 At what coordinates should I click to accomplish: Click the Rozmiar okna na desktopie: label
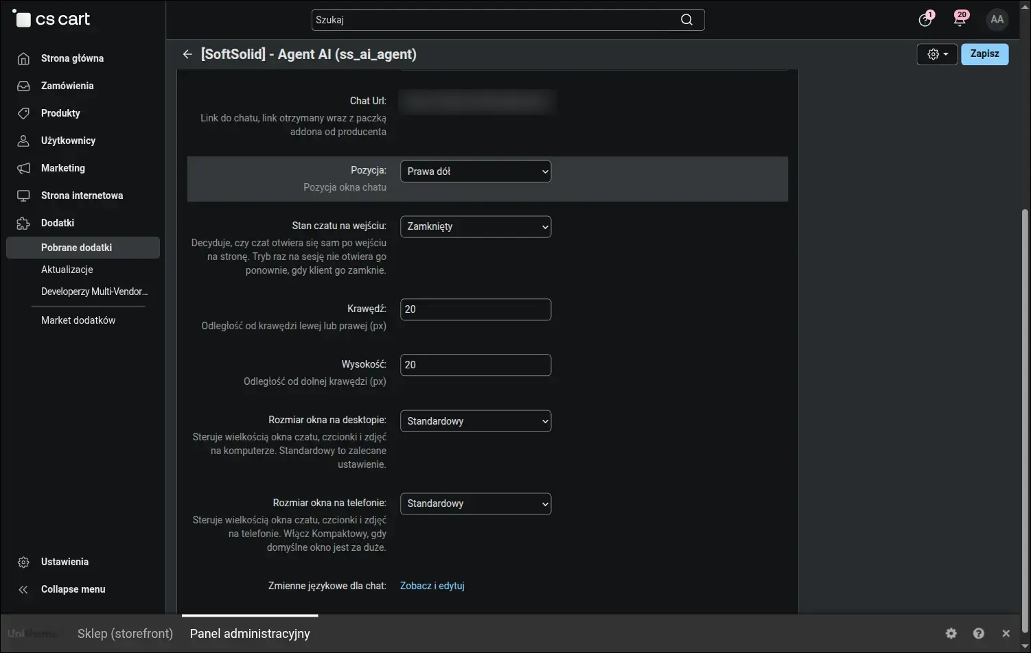coord(327,420)
